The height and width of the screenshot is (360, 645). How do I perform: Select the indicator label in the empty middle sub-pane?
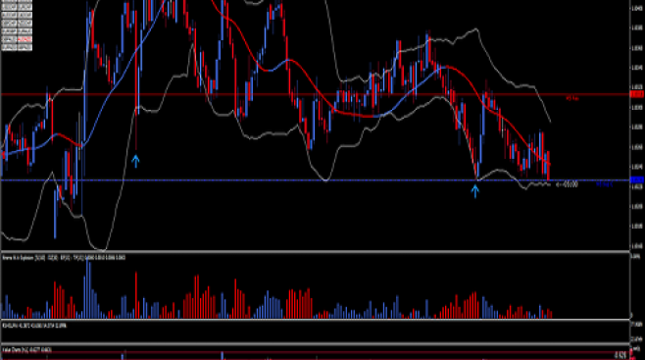[34, 326]
